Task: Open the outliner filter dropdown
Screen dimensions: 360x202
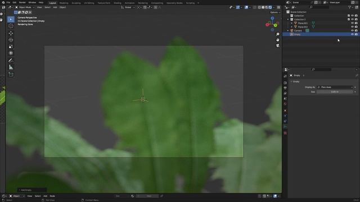Action: 350,7
